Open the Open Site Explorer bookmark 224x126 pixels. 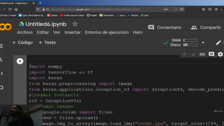coord(32,15)
